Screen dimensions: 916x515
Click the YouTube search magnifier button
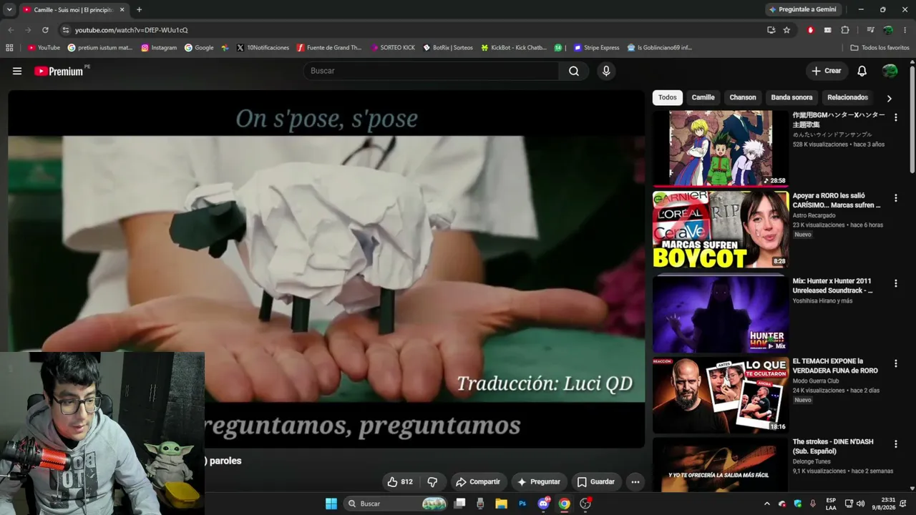tap(574, 71)
